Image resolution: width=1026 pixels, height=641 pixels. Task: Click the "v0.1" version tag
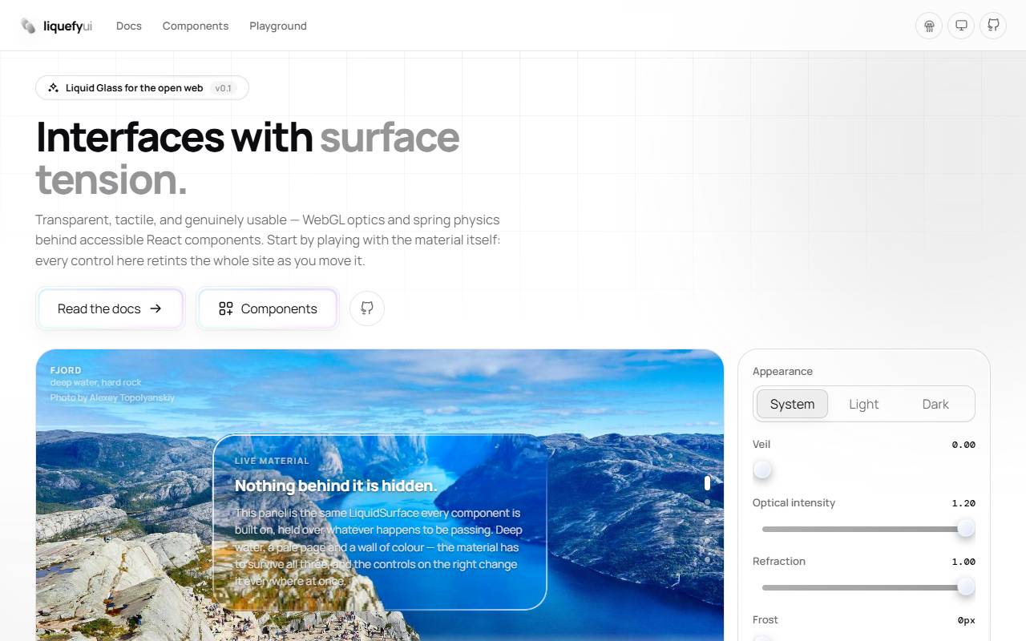[x=224, y=88]
